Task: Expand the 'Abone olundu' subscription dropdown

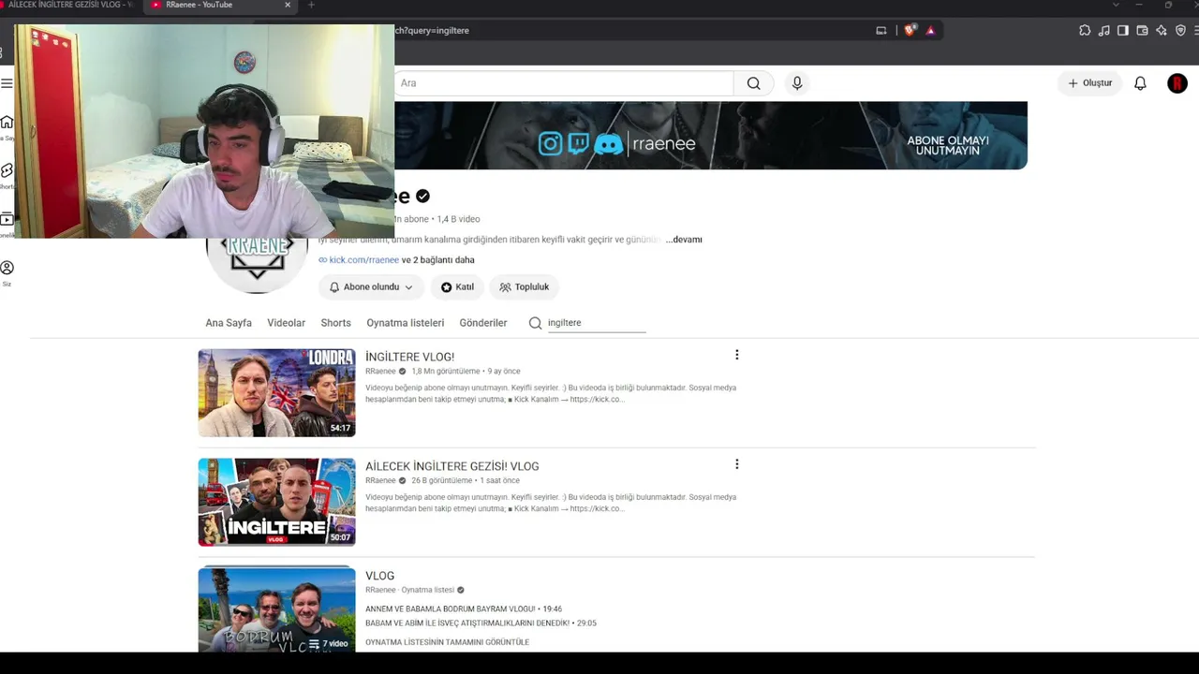Action: coord(371,287)
